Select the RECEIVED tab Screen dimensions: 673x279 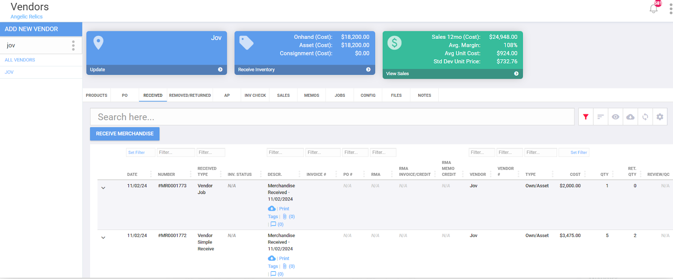(153, 96)
